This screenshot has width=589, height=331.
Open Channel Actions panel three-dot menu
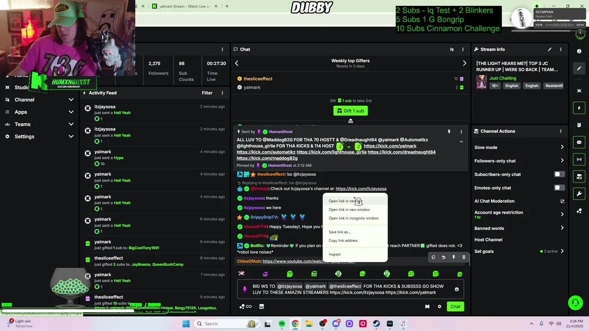[x=560, y=131]
